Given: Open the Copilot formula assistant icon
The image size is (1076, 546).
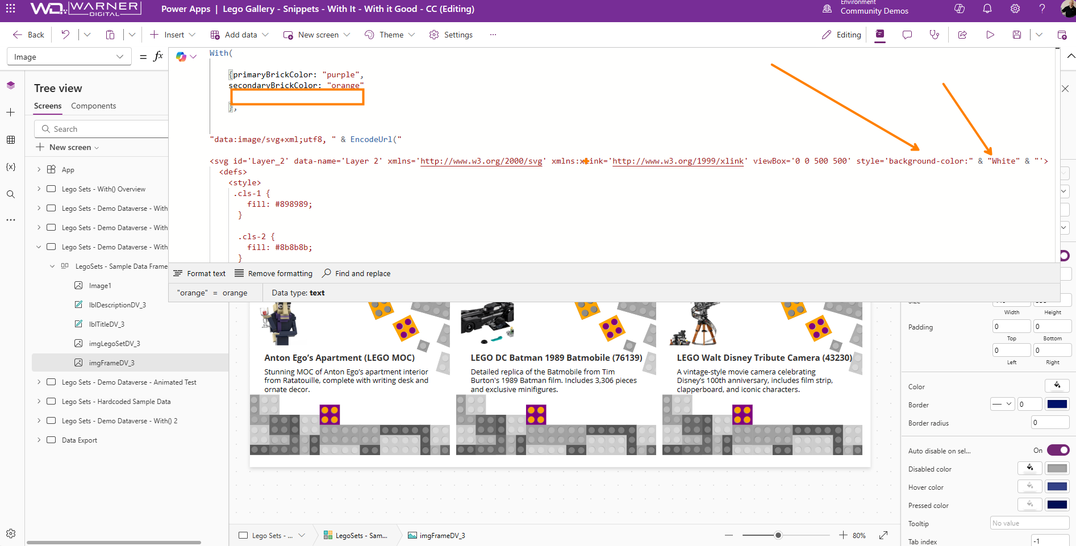Looking at the screenshot, I should pos(181,56).
